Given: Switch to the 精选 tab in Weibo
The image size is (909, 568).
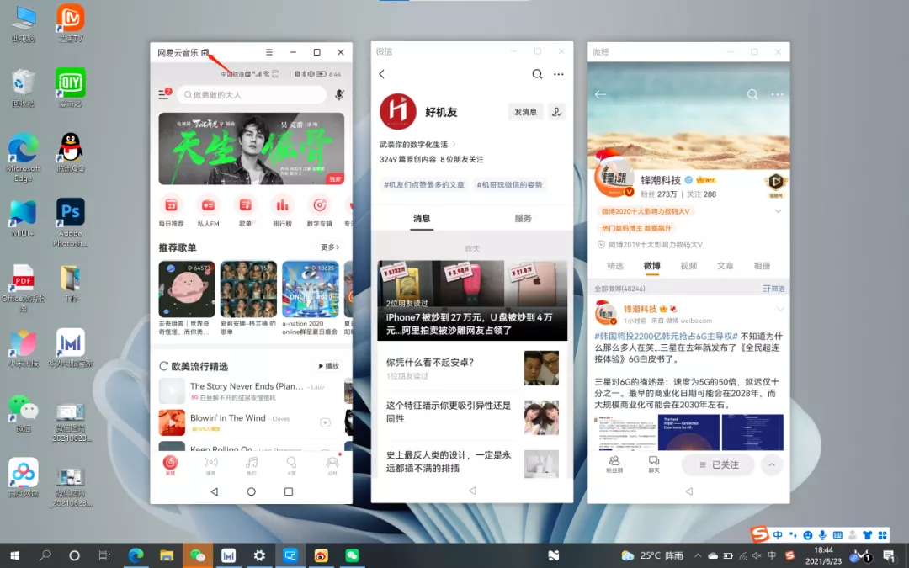Looking at the screenshot, I should pos(615,266).
